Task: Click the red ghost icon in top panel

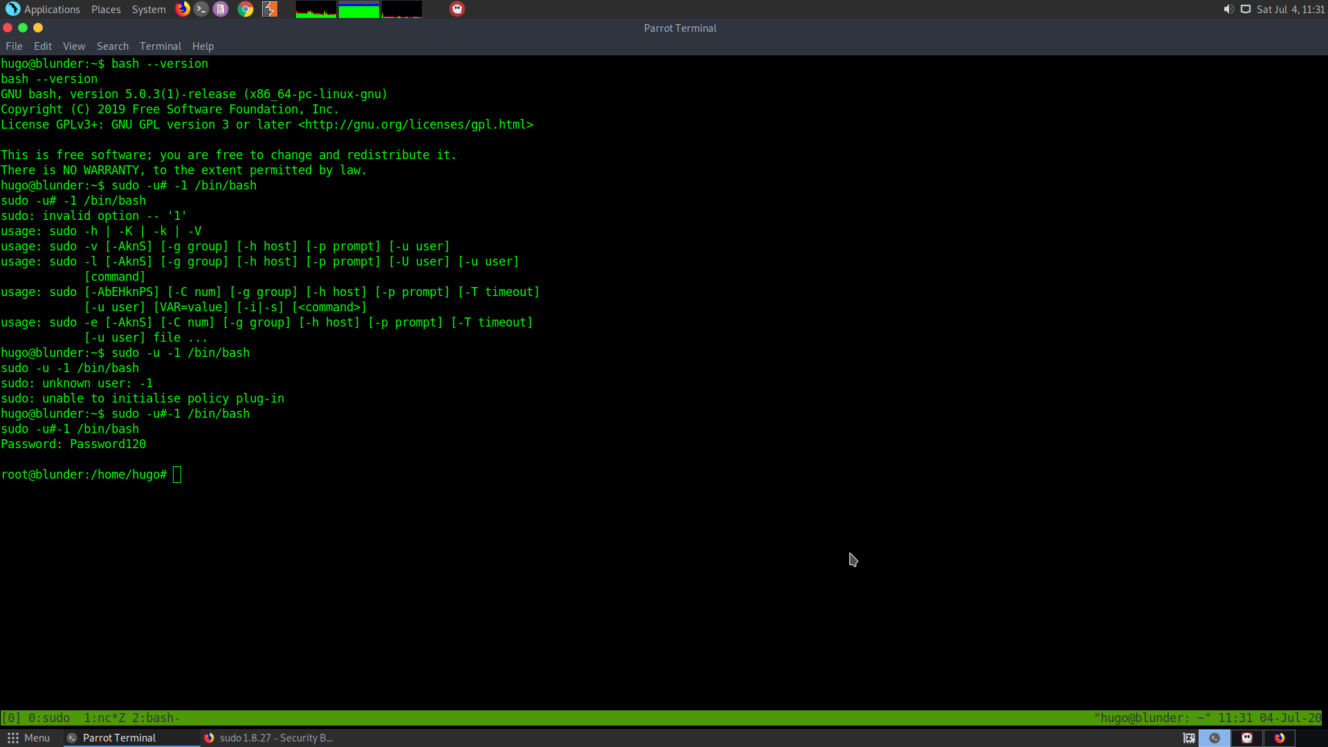Action: coord(457,9)
